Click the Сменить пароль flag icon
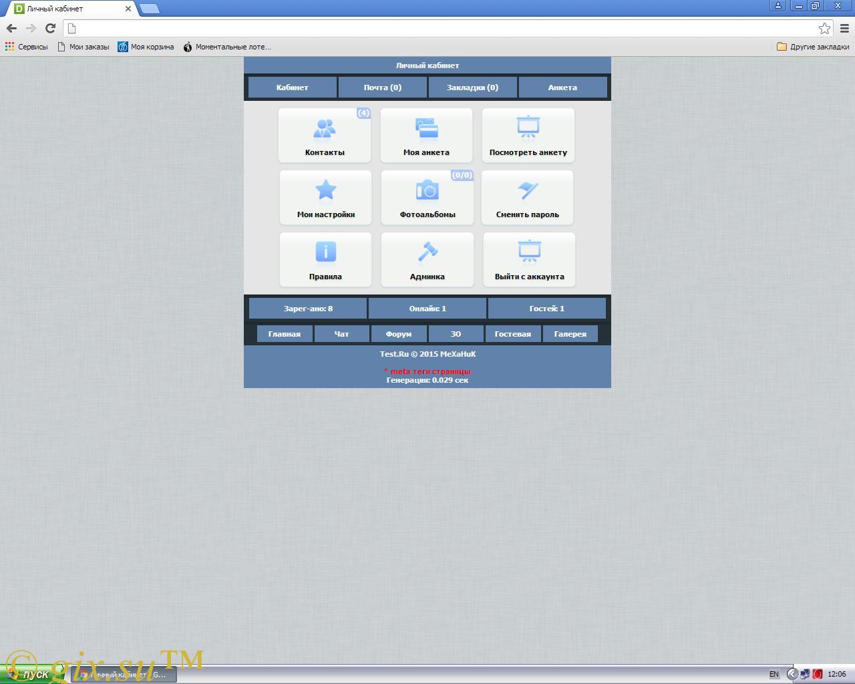This screenshot has width=855, height=684. [528, 190]
